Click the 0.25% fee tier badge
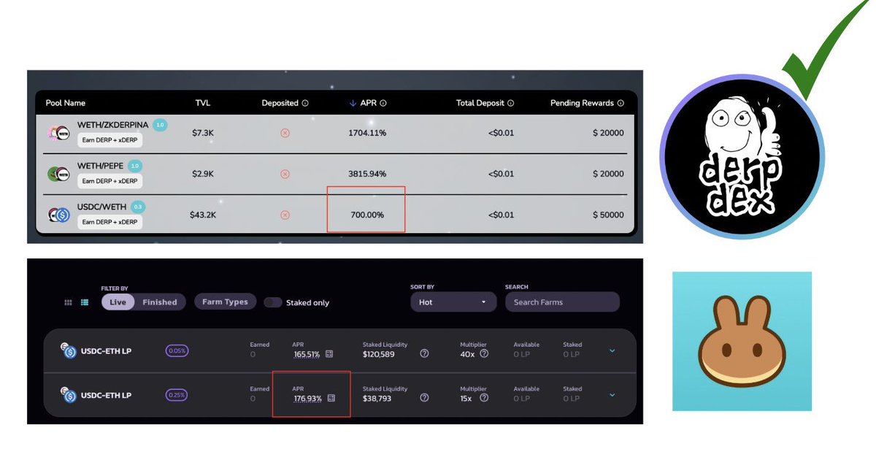This screenshot has height=449, width=876. (177, 395)
